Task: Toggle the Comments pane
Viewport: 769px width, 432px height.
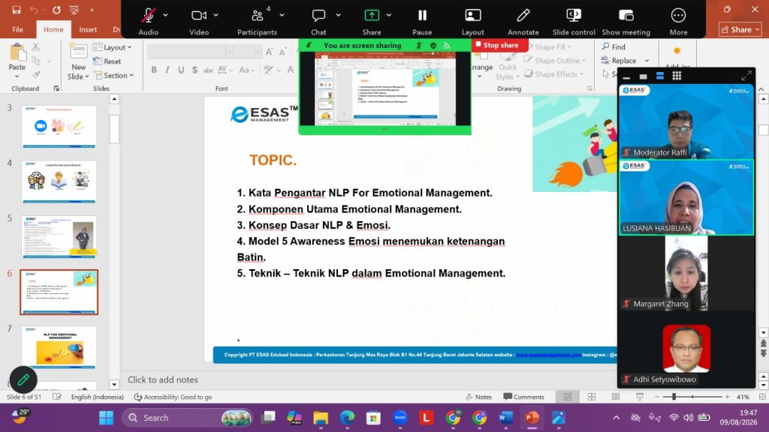Action: (x=523, y=397)
